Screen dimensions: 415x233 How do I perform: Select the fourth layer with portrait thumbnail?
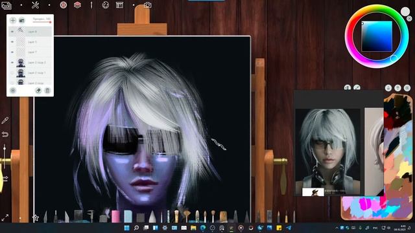click(x=30, y=63)
